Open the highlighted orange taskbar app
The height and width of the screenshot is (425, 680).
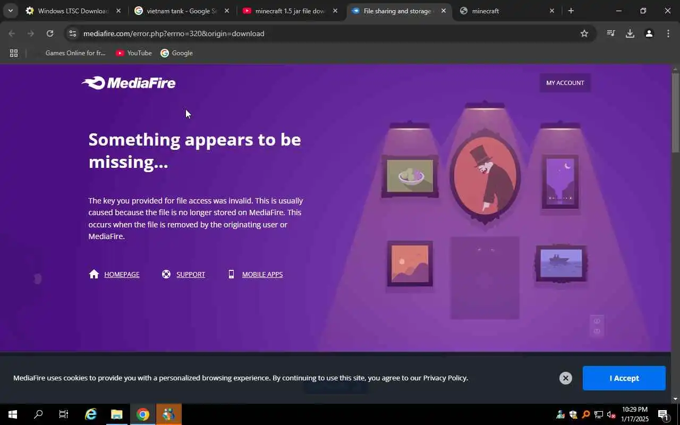[x=169, y=414]
